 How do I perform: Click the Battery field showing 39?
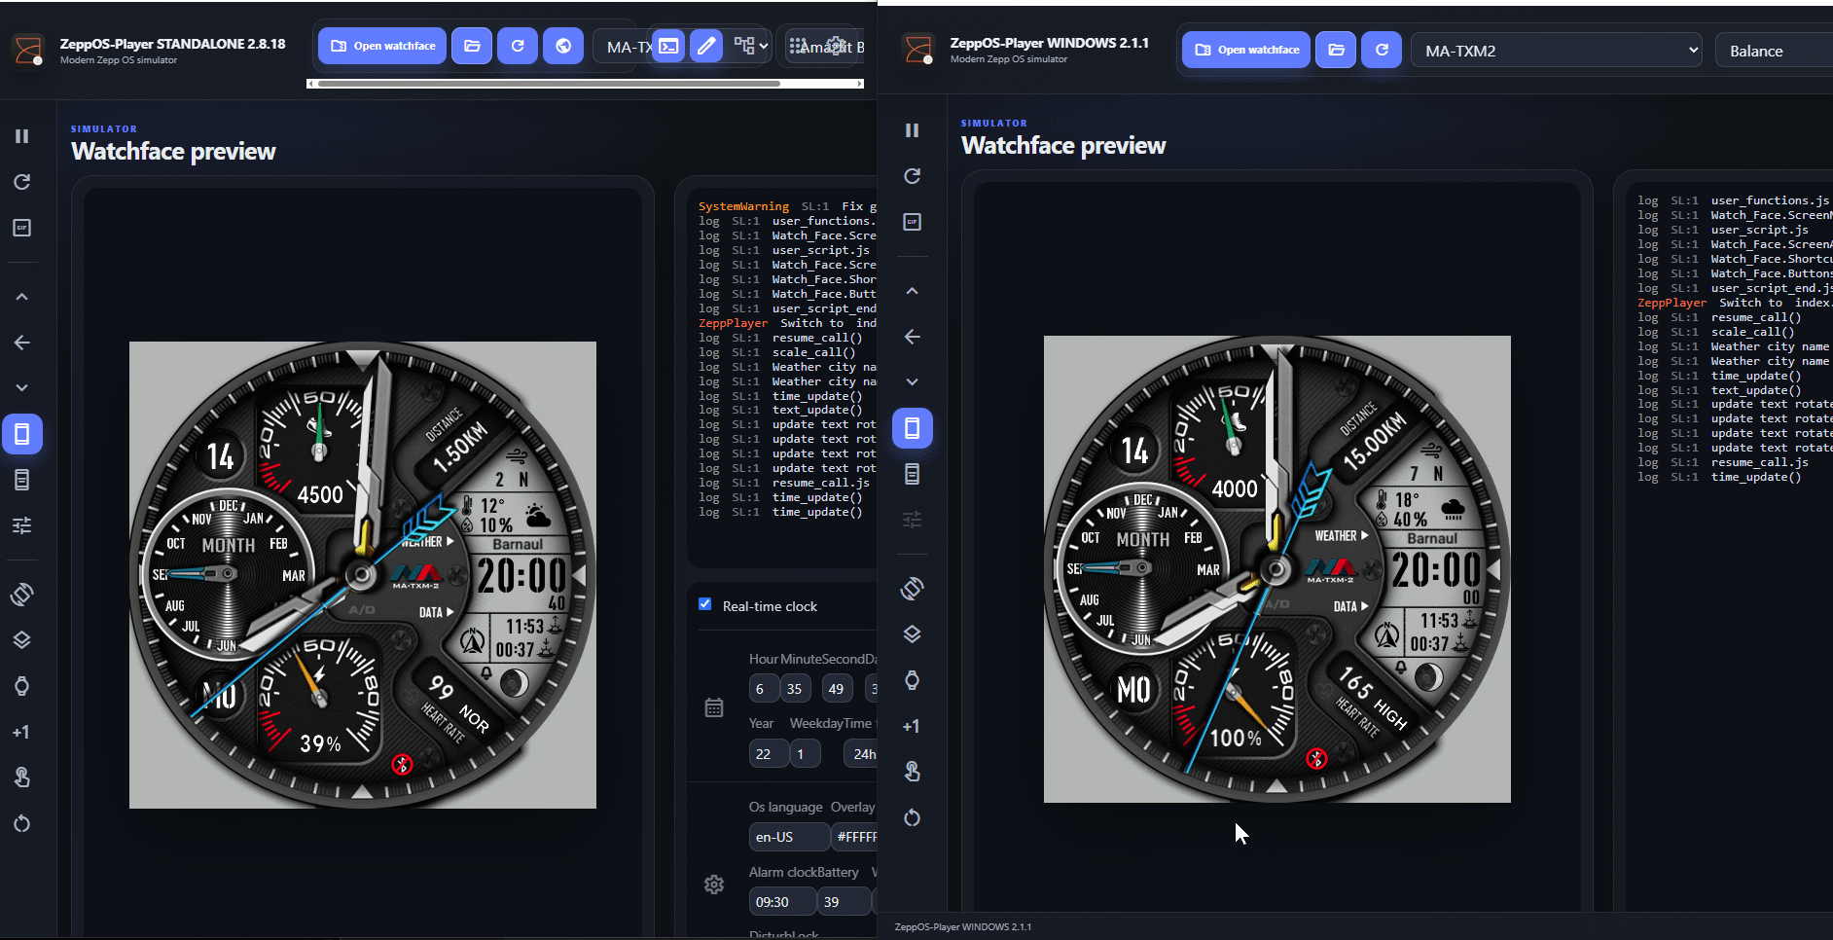tap(844, 902)
